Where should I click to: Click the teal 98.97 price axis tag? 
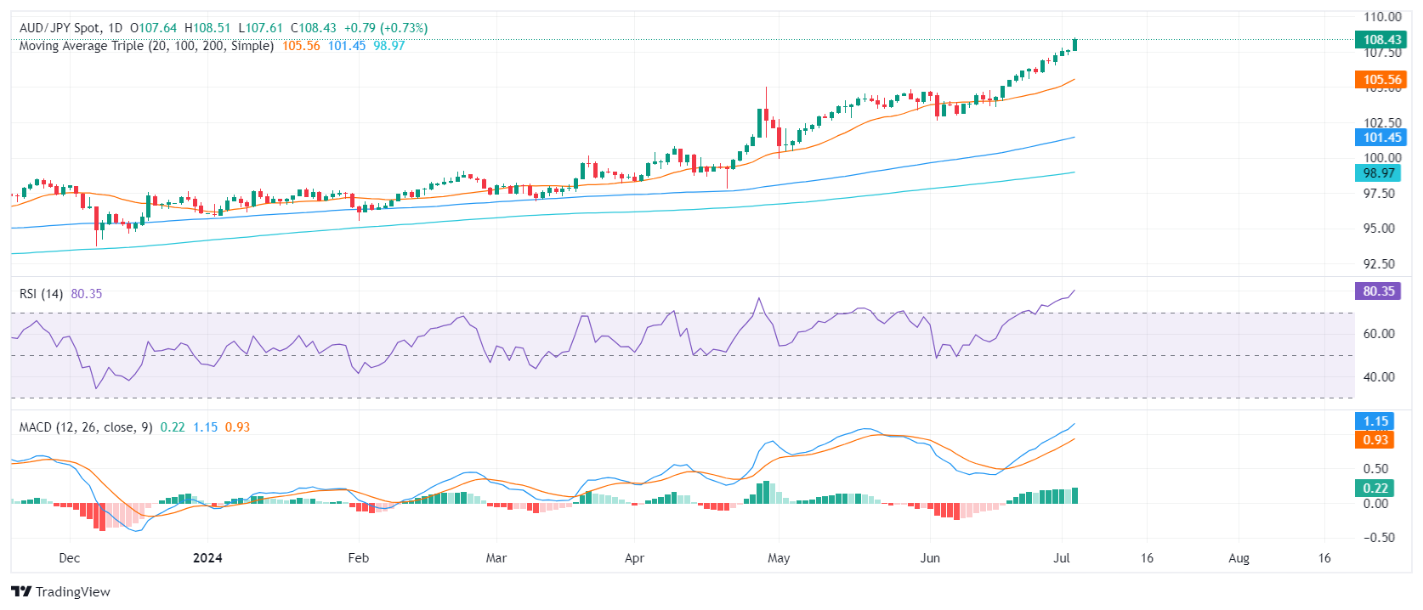click(x=1378, y=173)
